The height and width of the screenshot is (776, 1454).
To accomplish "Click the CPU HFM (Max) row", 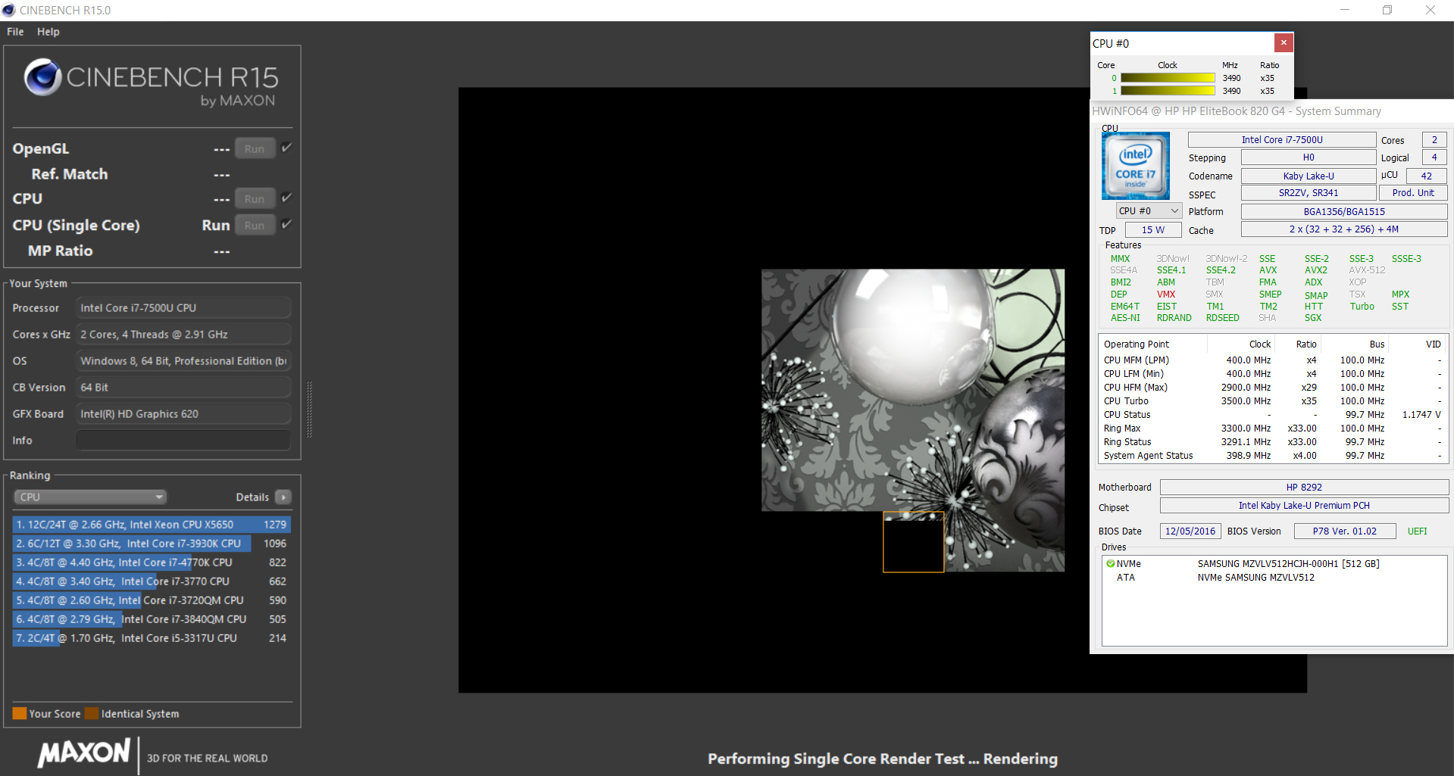I will (1273, 388).
